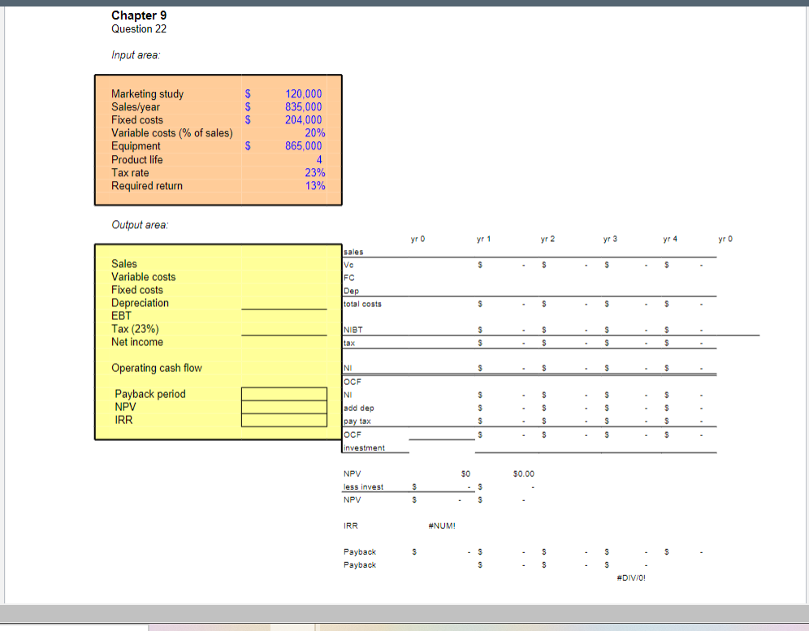Select the Fixed costs value 204,000

(303, 119)
